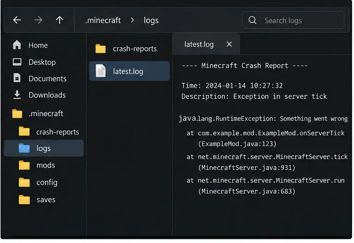Click the logs breadcrumb segment

[x=151, y=20]
